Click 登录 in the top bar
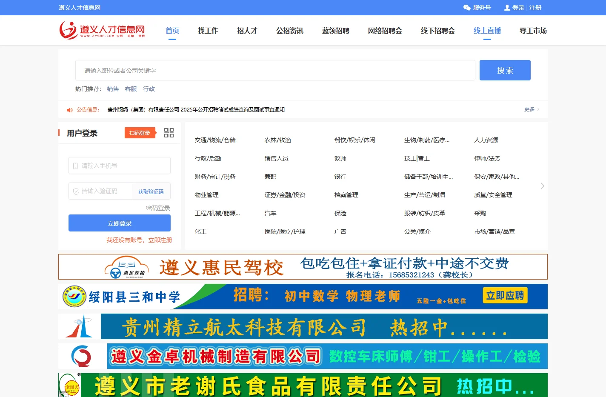Image resolution: width=606 pixels, height=397 pixels. pos(518,8)
